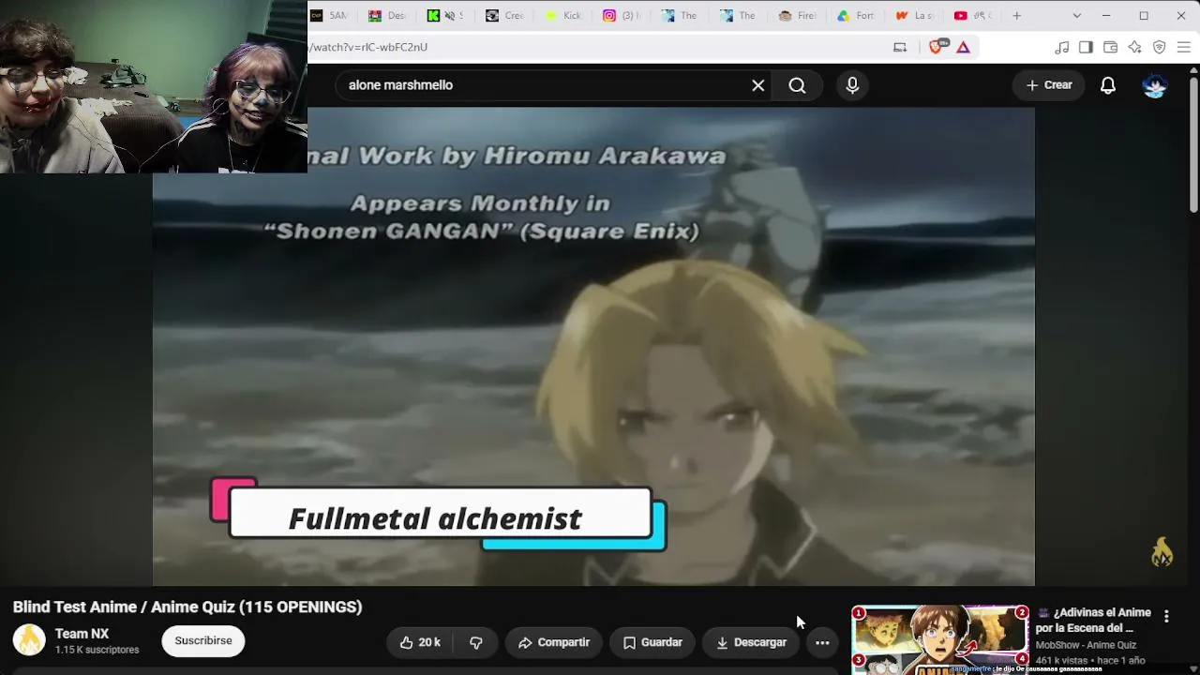Viewport: 1200px width, 675px height.
Task: Switch to the active YouTube tab
Action: coord(971,15)
